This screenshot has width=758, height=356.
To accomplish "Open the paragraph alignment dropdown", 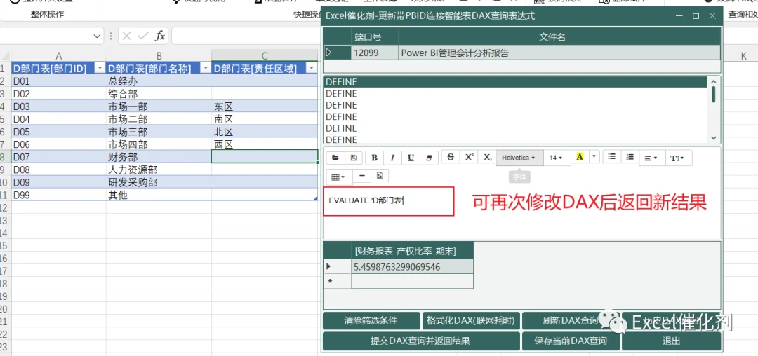I will coord(651,158).
